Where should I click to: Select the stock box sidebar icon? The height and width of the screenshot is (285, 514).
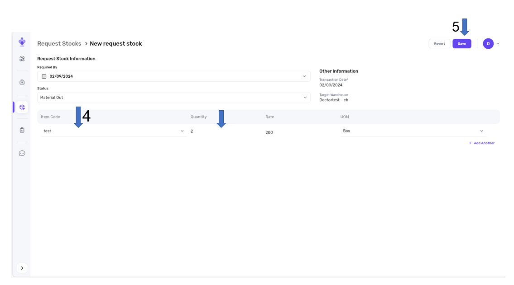pos(22,107)
